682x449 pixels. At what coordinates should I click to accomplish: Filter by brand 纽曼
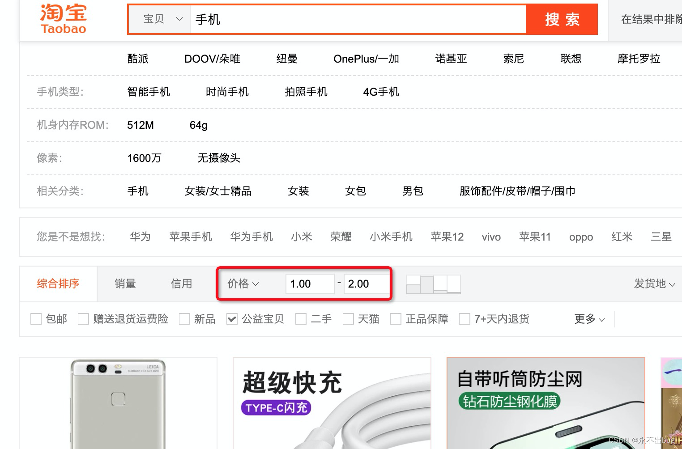point(287,59)
